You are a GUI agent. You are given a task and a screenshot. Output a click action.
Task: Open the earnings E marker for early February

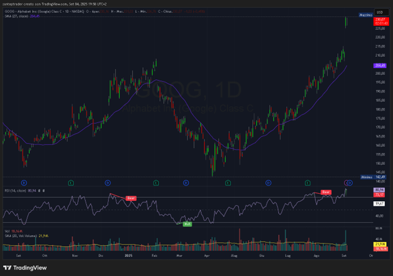point(156,183)
